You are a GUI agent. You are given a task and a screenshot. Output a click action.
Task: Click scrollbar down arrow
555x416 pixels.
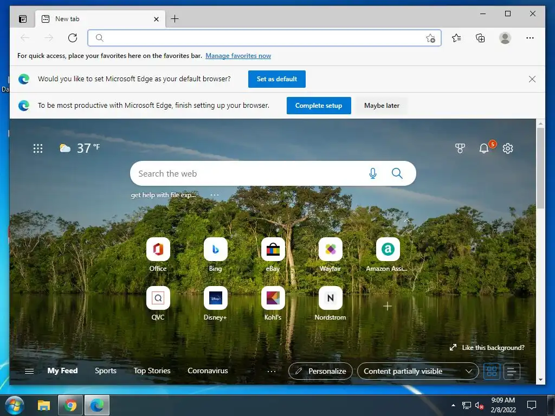coord(540,380)
